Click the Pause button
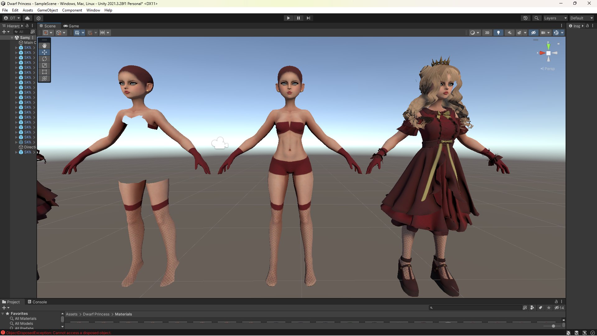The image size is (597, 336). (x=298, y=18)
